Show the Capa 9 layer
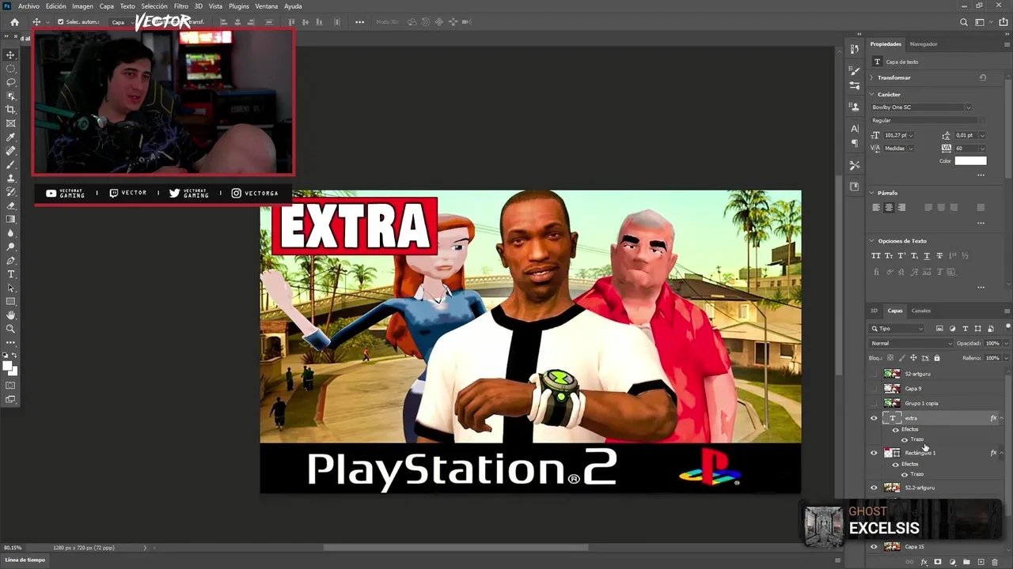 point(874,389)
